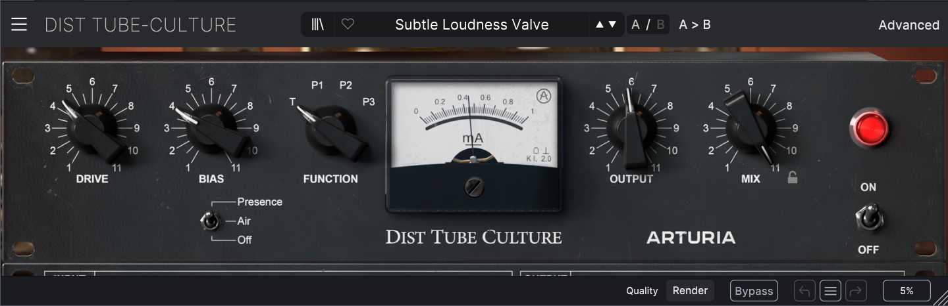Click the Bypass button
The image size is (948, 306).
pyautogui.click(x=754, y=291)
